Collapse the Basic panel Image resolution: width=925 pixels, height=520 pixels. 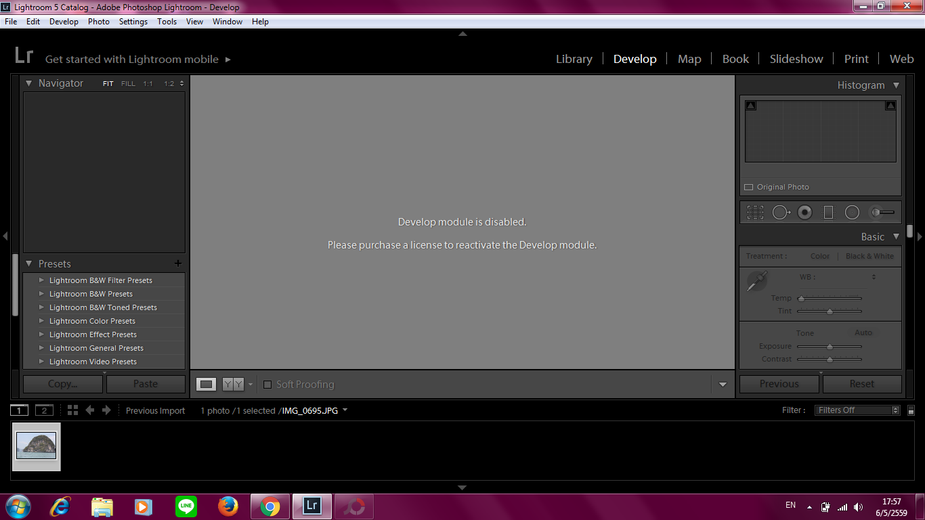point(896,236)
